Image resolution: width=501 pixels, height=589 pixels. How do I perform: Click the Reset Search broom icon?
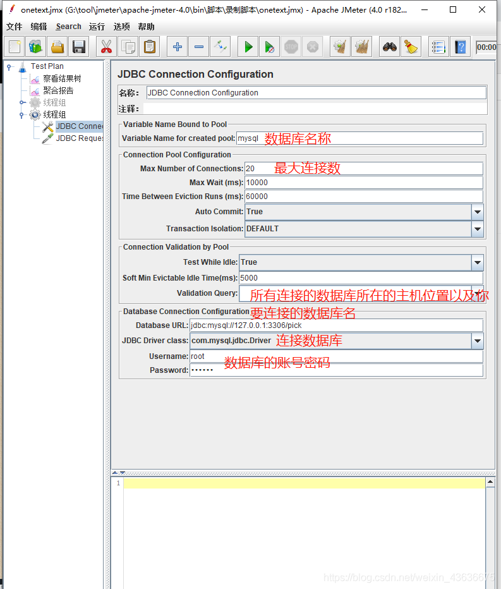pyautogui.click(x=411, y=47)
